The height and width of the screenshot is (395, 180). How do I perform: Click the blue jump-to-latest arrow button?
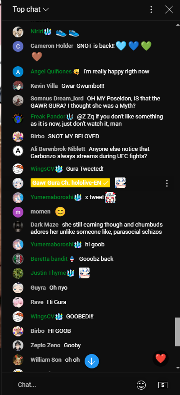pyautogui.click(x=92, y=361)
